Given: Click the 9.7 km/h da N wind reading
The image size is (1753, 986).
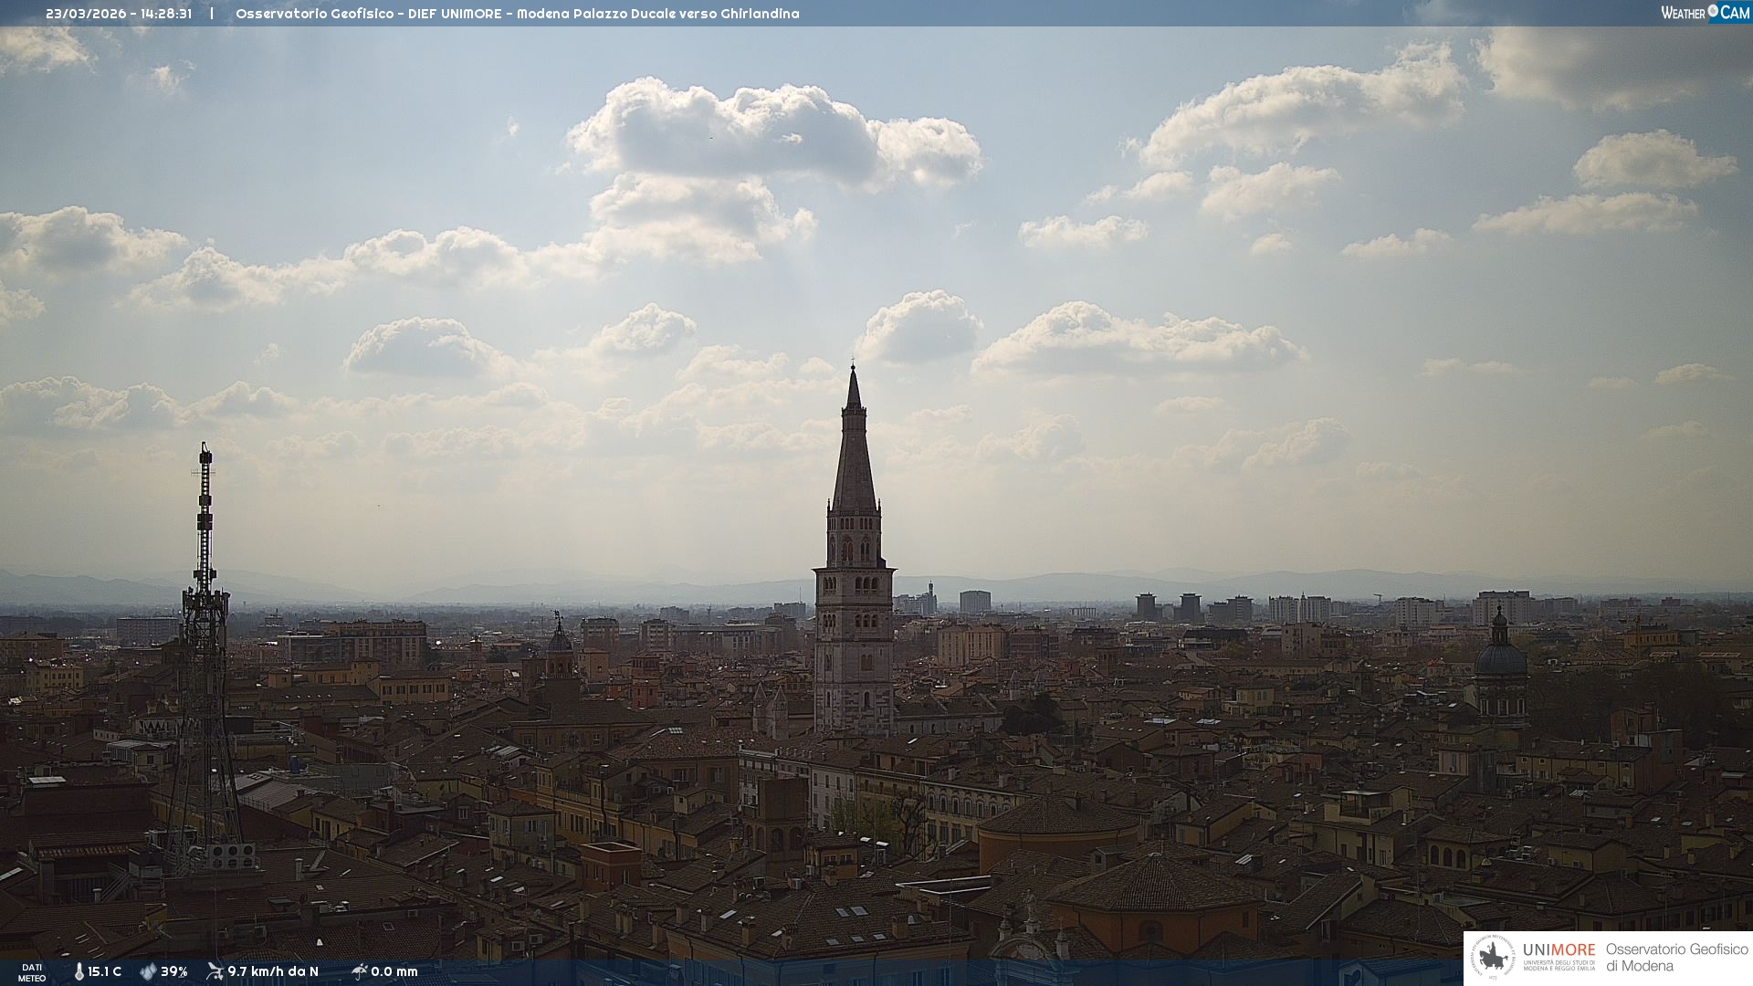Looking at the screenshot, I should (272, 972).
